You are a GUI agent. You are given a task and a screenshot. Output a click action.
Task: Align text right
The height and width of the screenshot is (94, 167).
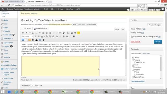point(50,33)
